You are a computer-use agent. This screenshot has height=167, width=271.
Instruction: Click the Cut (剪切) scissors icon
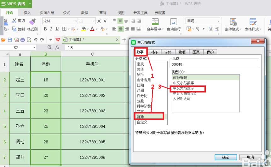(14, 21)
